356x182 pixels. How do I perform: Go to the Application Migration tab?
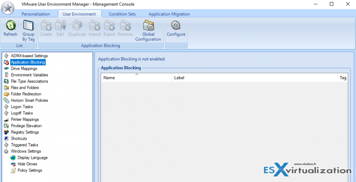pos(169,14)
